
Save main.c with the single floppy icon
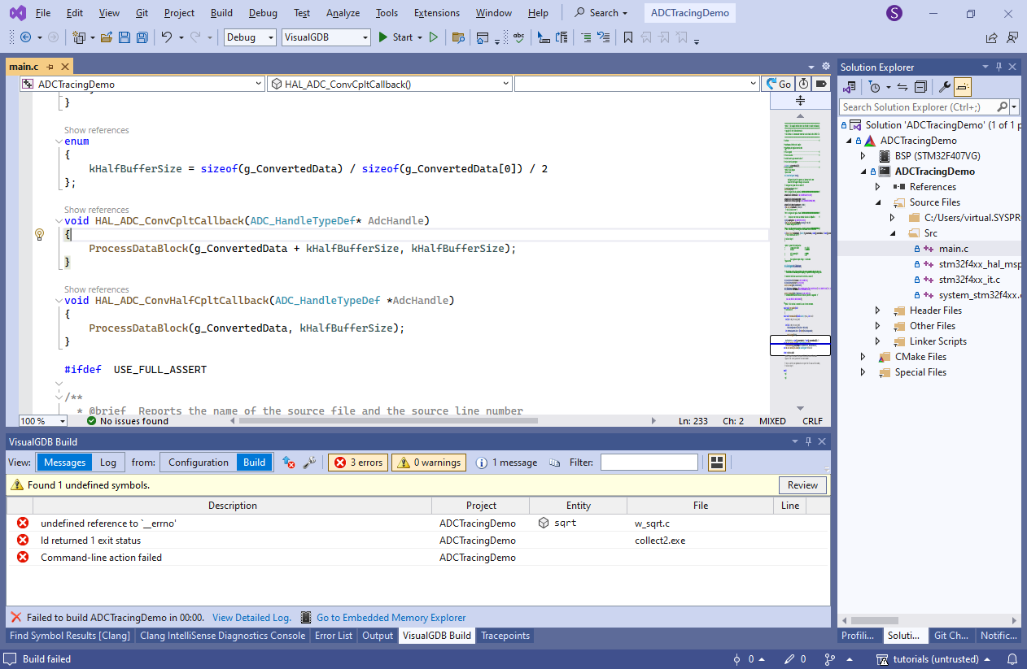(125, 37)
